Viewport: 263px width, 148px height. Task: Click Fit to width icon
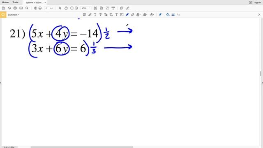click(x=95, y=8)
